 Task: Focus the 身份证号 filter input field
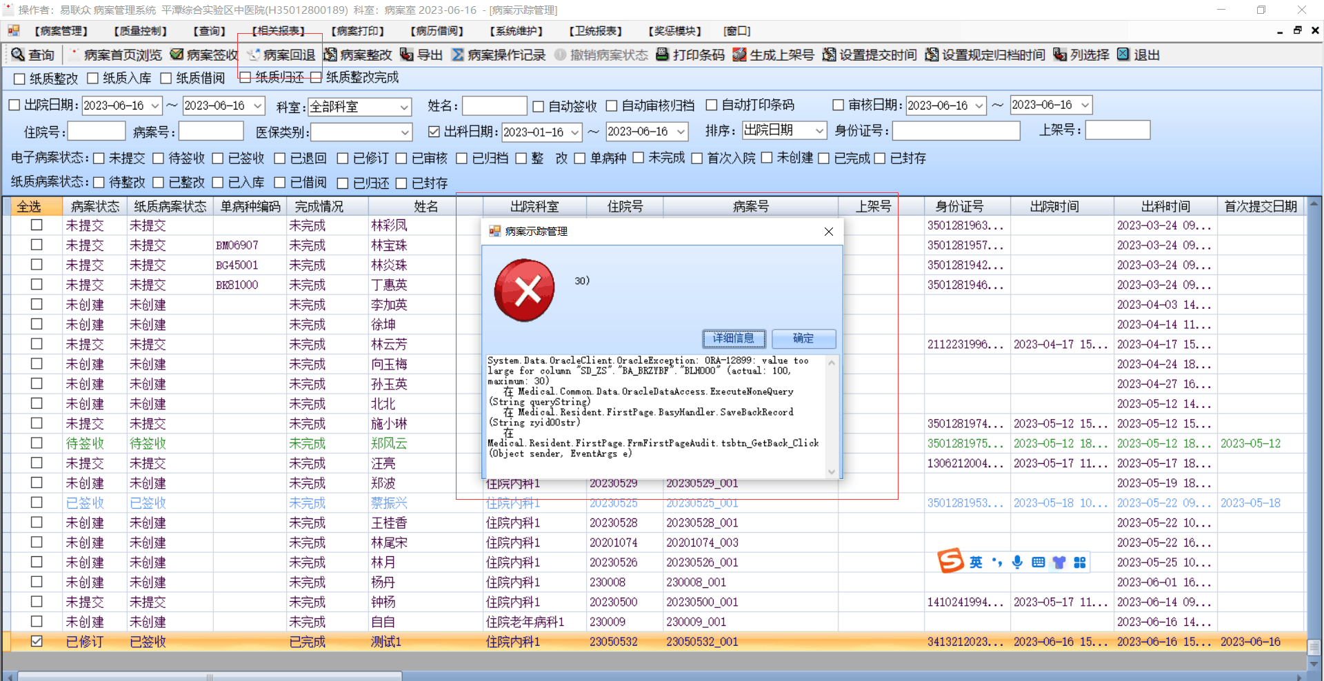(956, 131)
